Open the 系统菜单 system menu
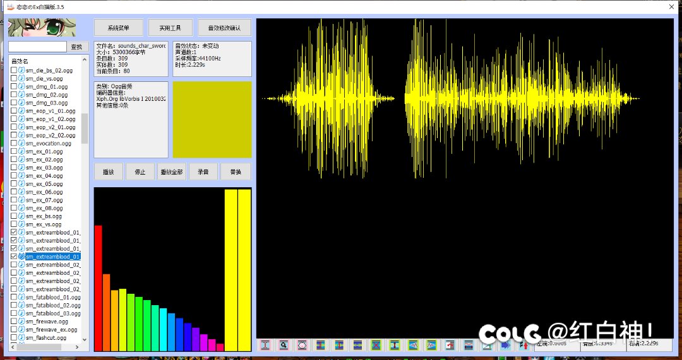The image size is (682, 360). (x=118, y=28)
